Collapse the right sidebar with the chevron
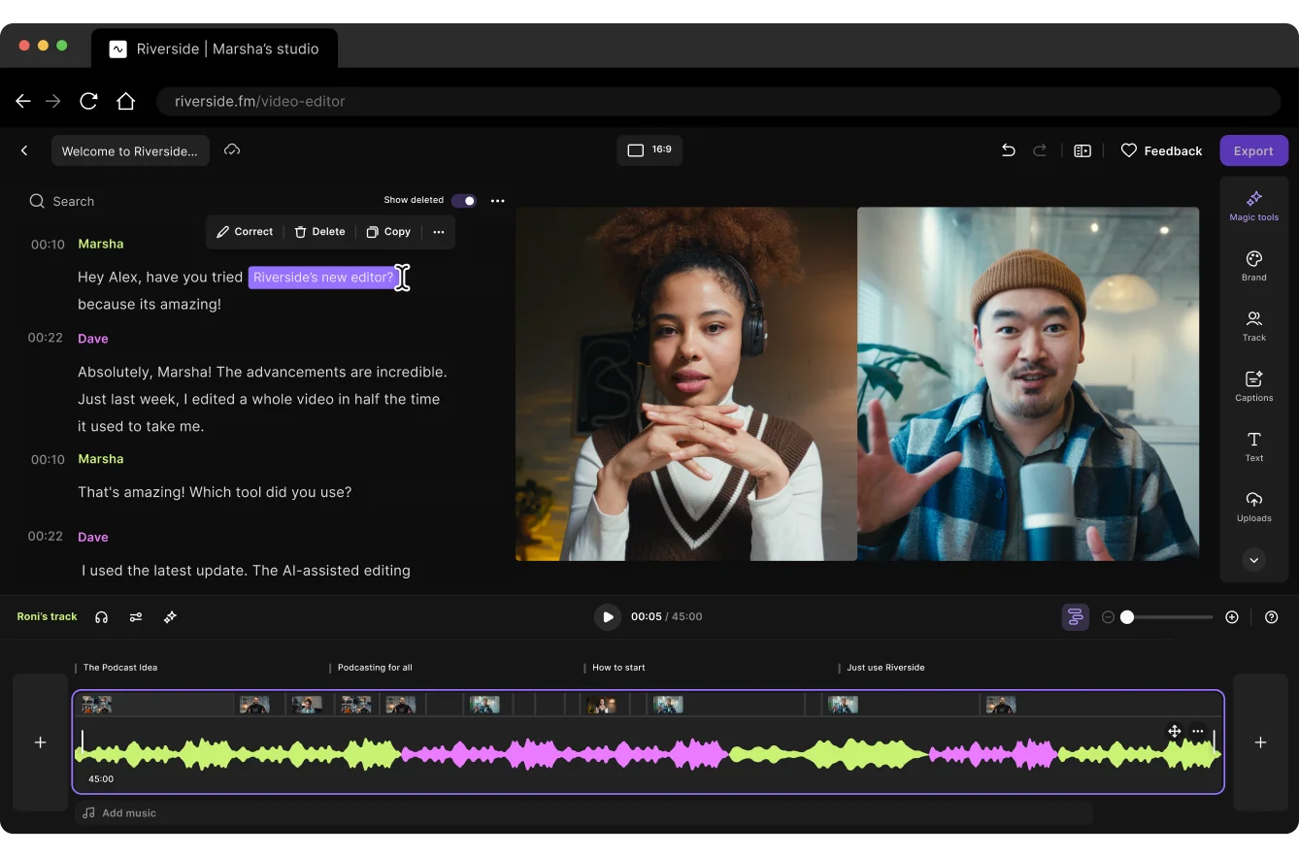 click(x=1253, y=560)
